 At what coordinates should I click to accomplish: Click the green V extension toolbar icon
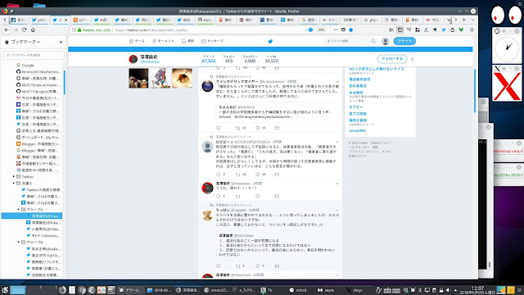click(x=461, y=29)
